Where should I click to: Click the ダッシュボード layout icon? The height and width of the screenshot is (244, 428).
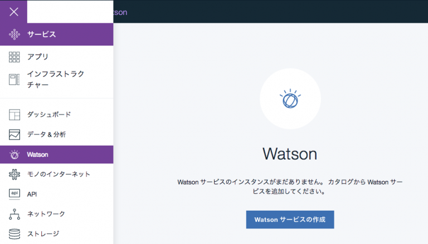pyautogui.click(x=14, y=114)
